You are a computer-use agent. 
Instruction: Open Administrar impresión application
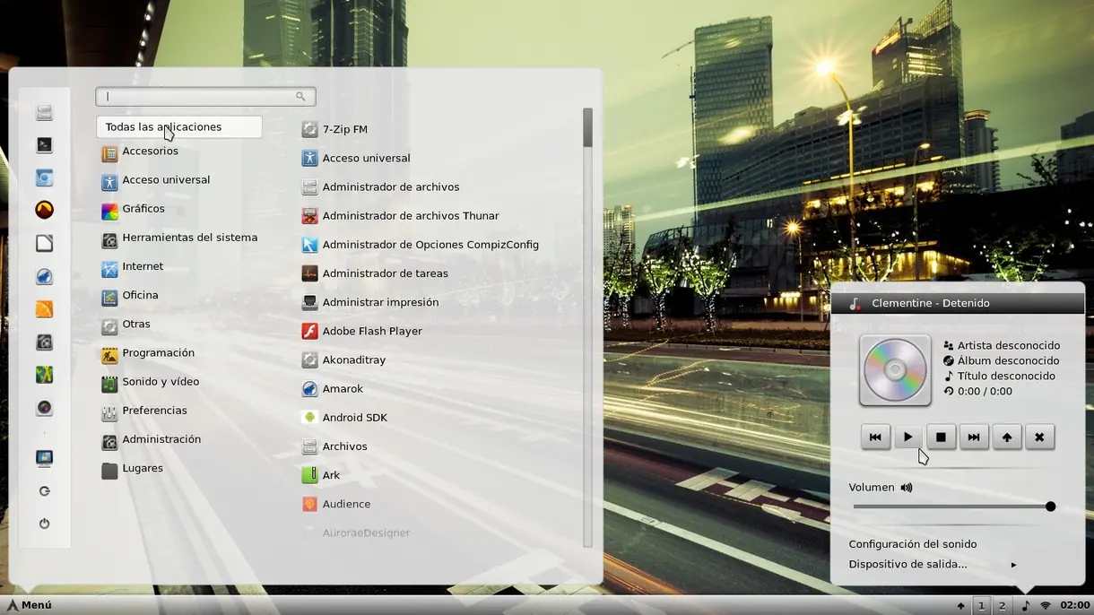click(370, 302)
